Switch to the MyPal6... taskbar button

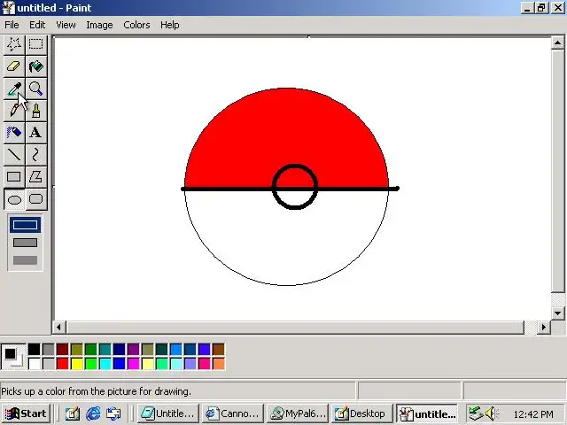click(298, 413)
